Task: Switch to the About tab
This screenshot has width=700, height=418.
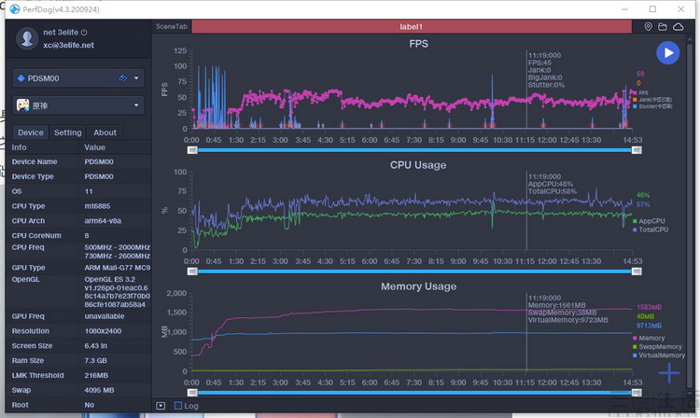Action: click(x=105, y=132)
